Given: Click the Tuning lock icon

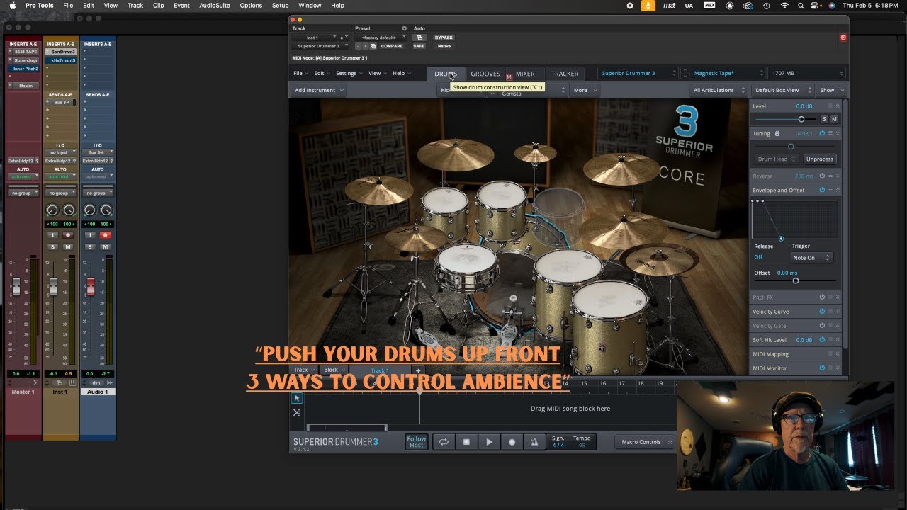Looking at the screenshot, I should (777, 133).
